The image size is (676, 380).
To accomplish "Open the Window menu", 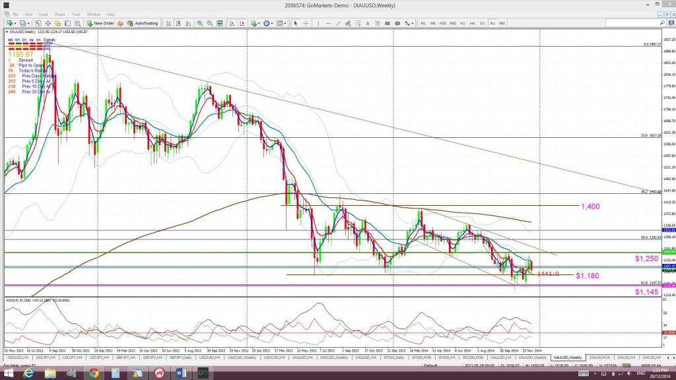I will 94,15.
